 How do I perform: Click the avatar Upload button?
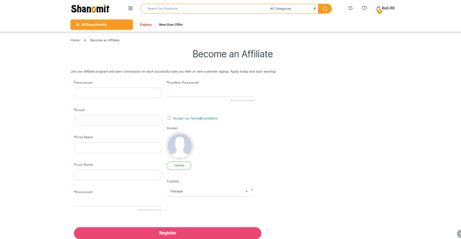point(179,166)
